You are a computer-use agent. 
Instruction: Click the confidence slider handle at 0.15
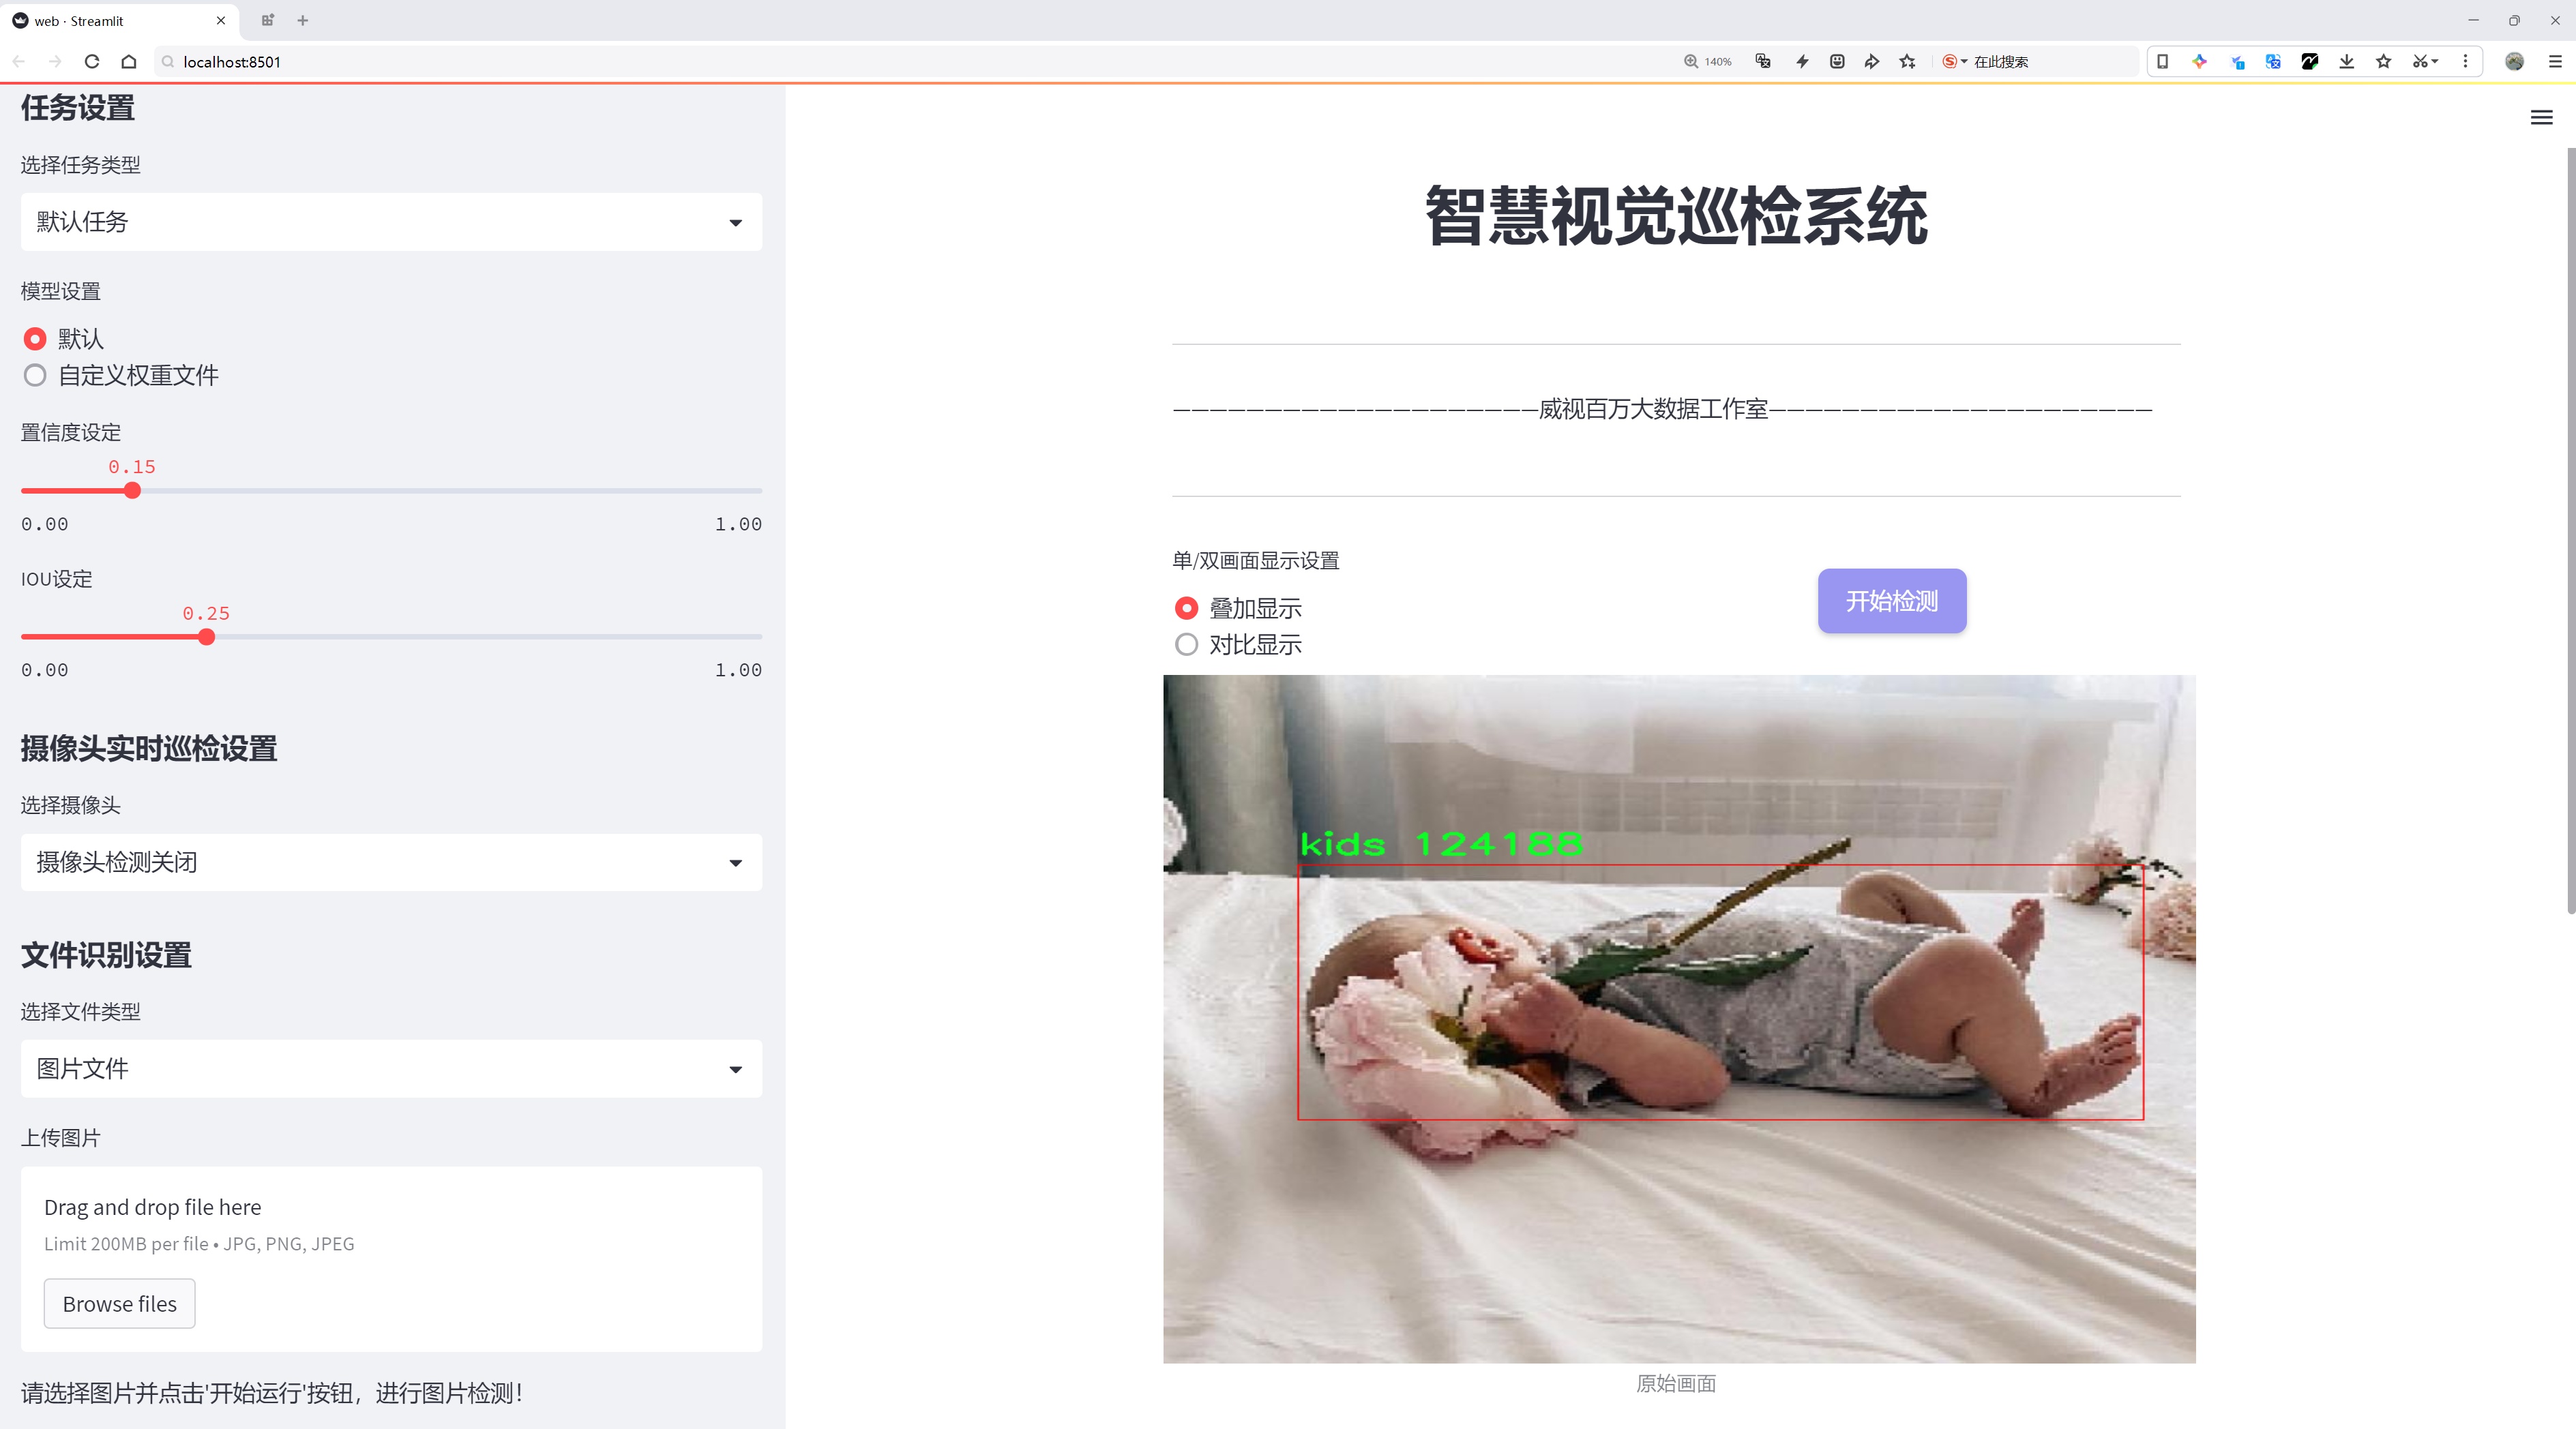click(132, 491)
